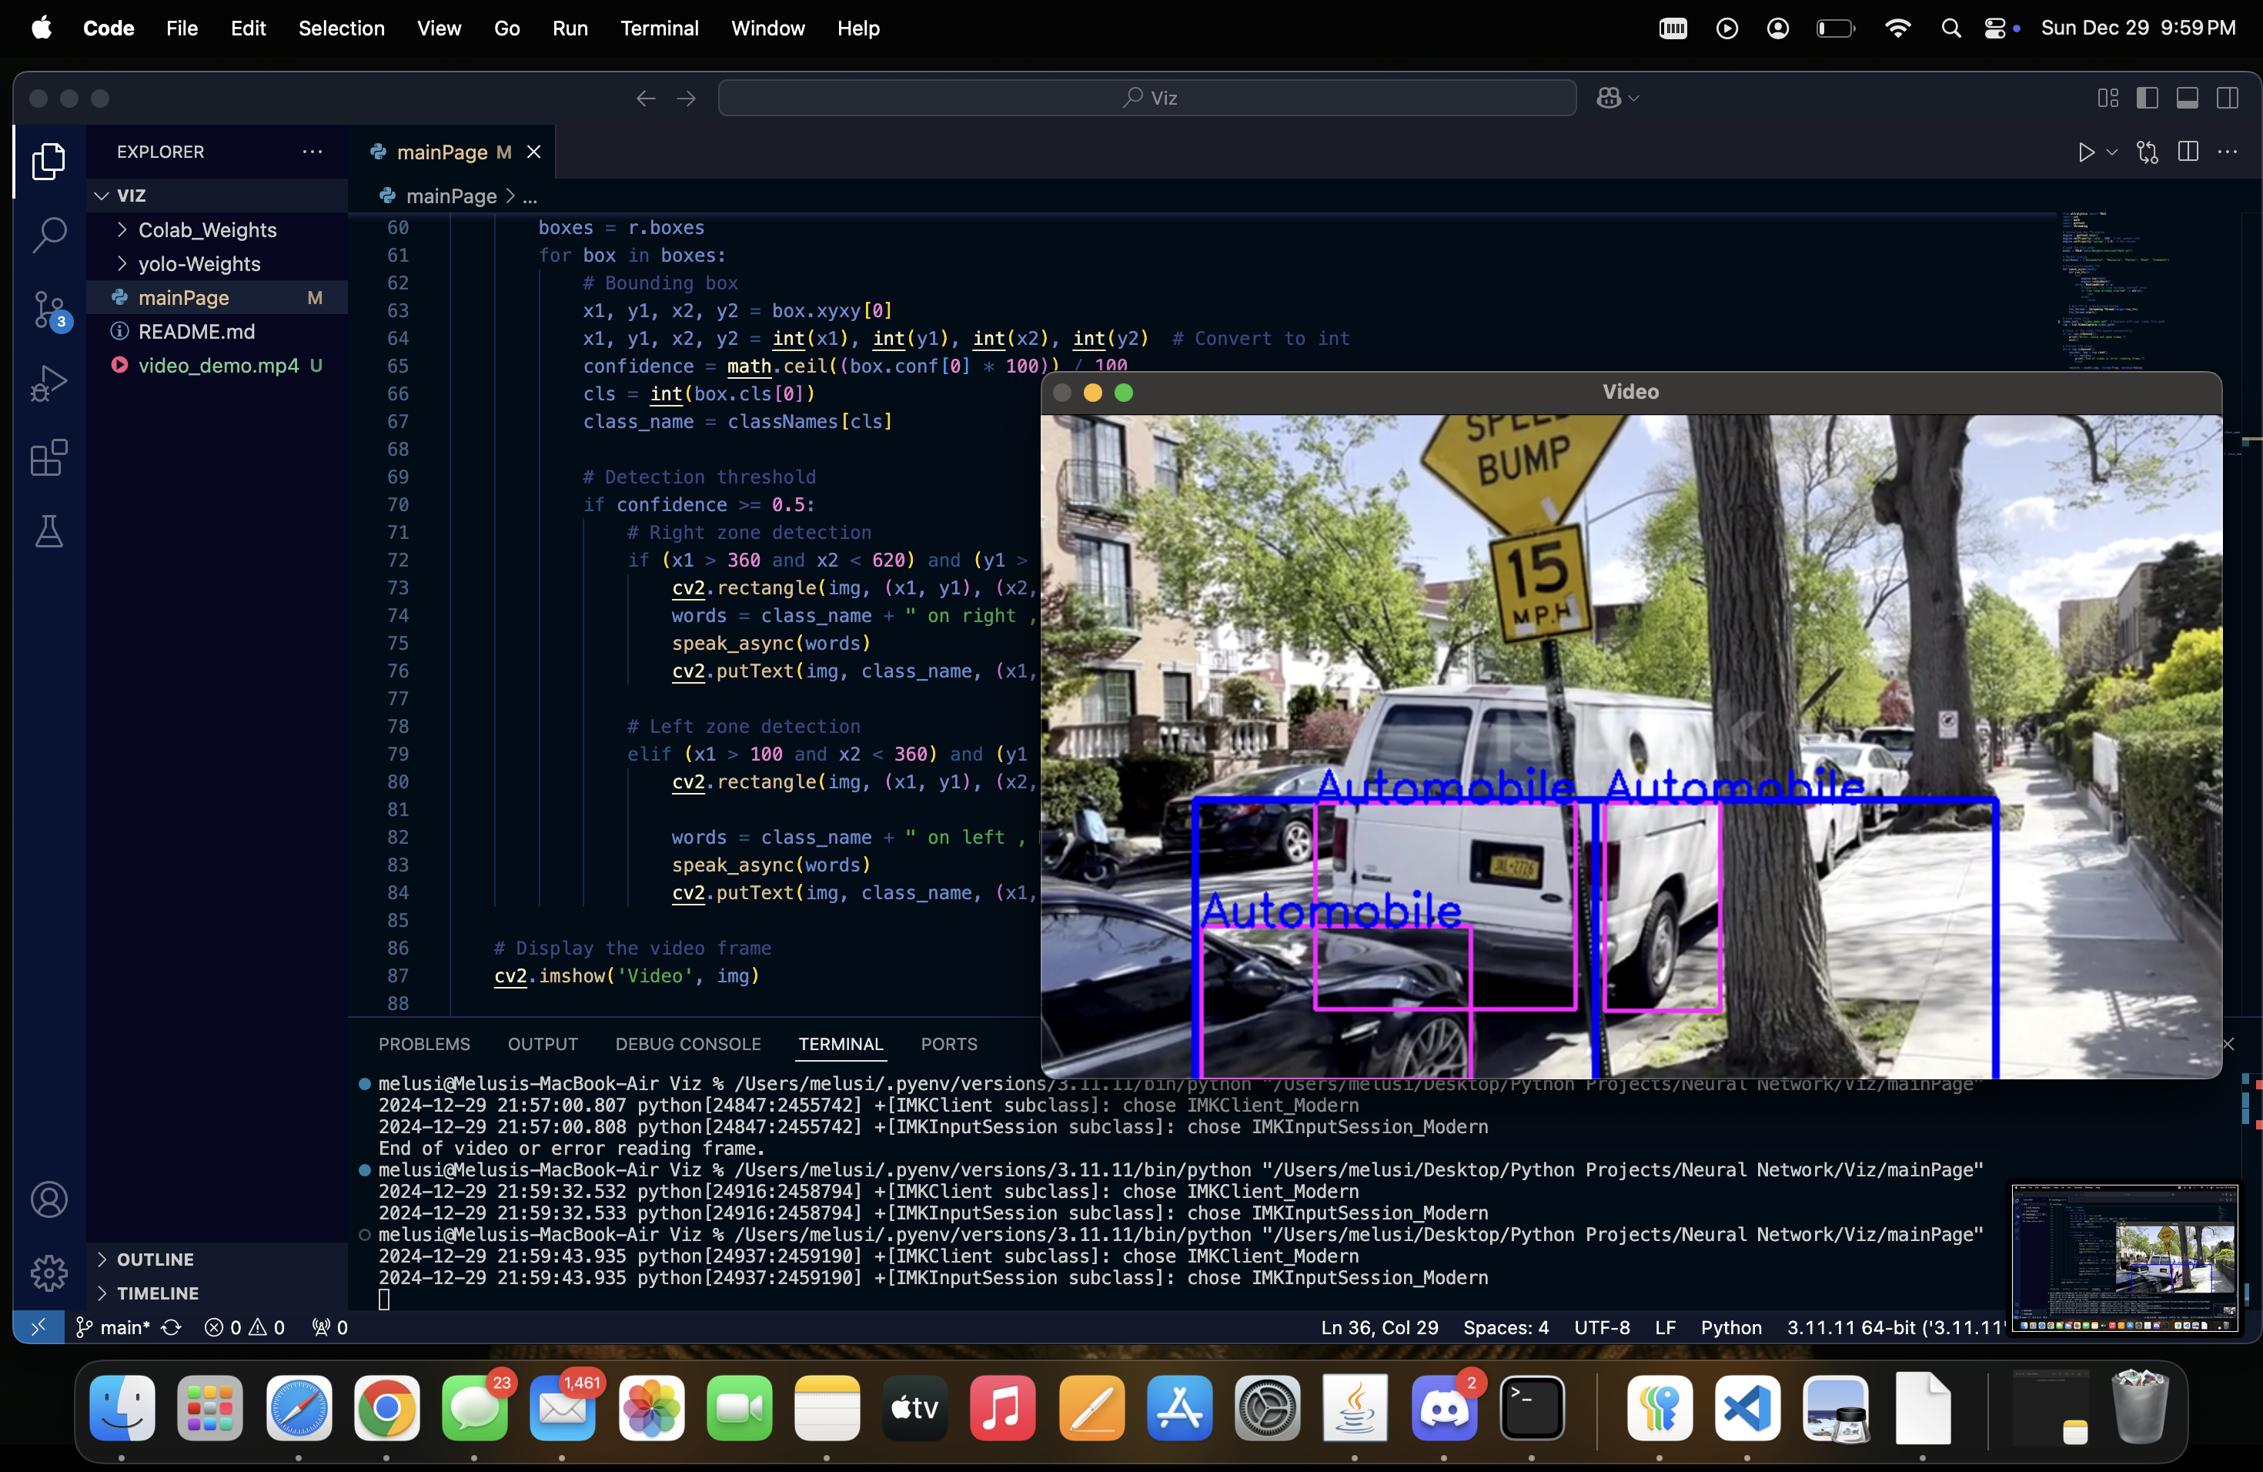
Task: Switch to the DEBUG CONSOLE tab
Action: 687,1043
